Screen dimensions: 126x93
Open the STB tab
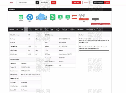point(22,29)
